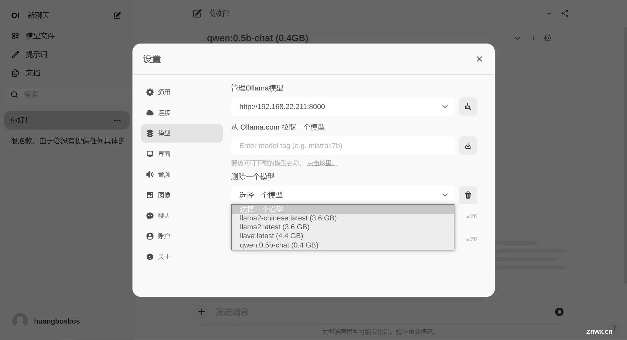This screenshot has width=627, height=340.
Task: Open the About (关于) settings tab
Action: (182, 257)
